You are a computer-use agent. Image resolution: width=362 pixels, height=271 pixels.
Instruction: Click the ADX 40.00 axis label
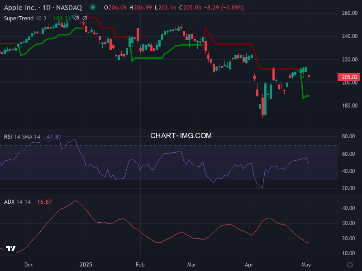click(x=348, y=208)
